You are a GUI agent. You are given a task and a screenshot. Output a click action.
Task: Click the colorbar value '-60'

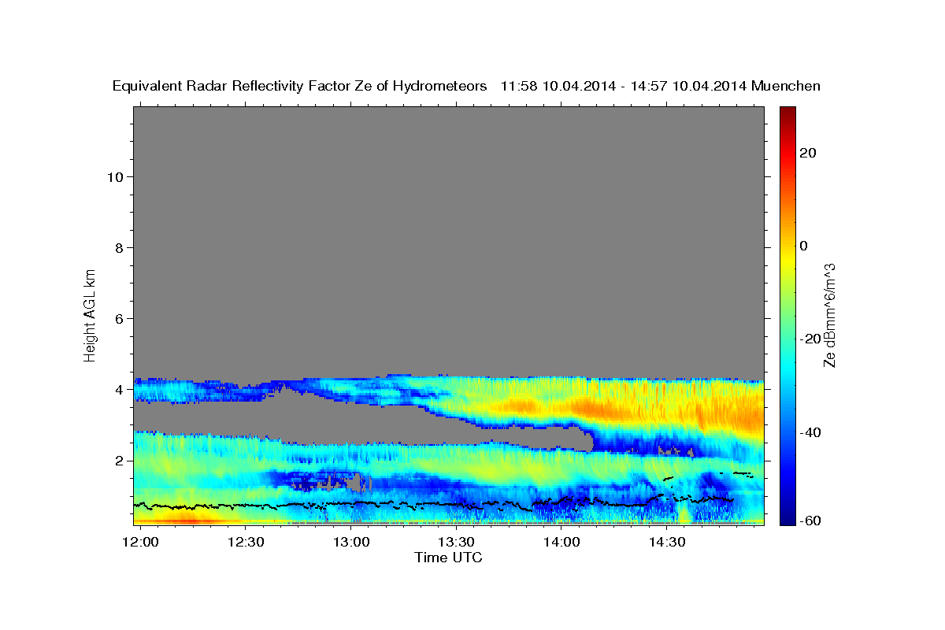coord(809,519)
